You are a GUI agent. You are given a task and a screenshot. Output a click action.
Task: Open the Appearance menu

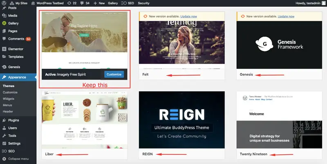click(x=18, y=77)
